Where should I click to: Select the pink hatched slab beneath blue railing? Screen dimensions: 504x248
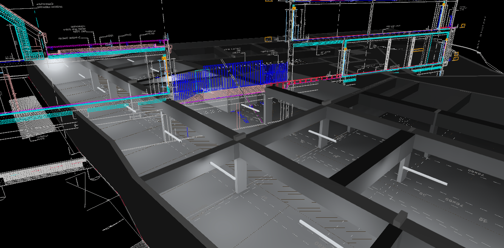coord(227,94)
